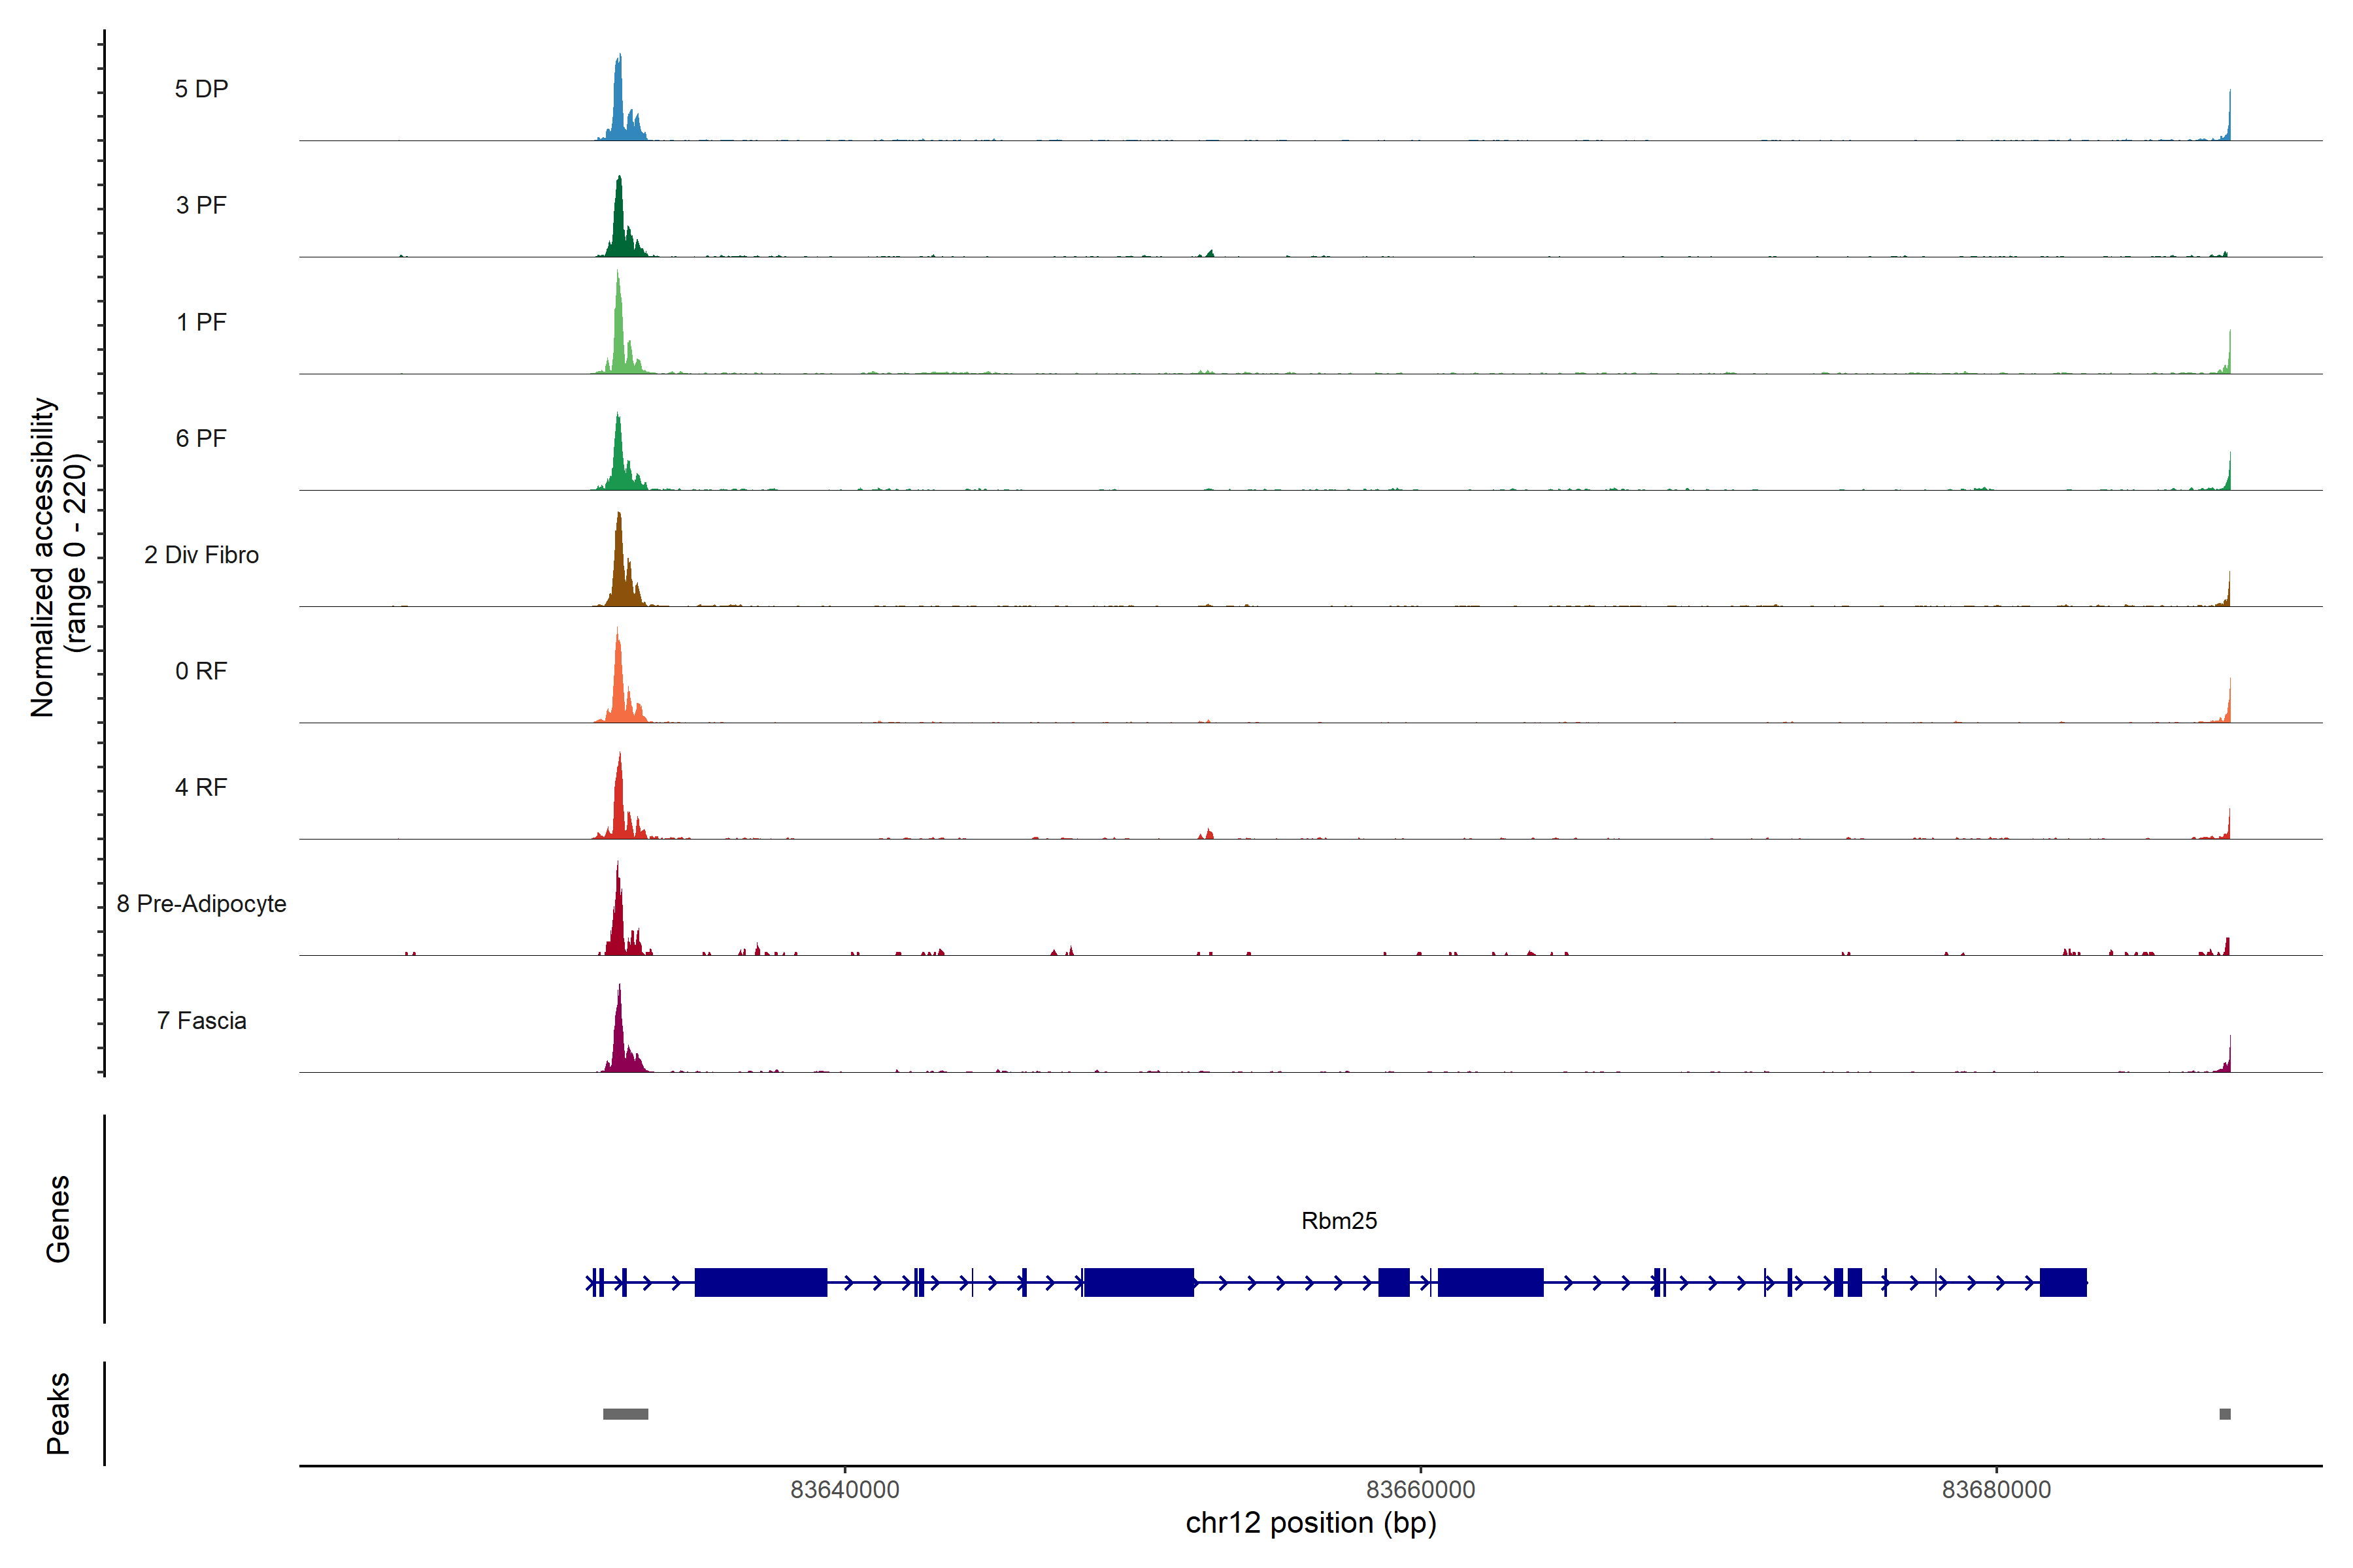The height and width of the screenshot is (1568, 2353).
Task: Click the small gray peak square
Action: click(2225, 1414)
